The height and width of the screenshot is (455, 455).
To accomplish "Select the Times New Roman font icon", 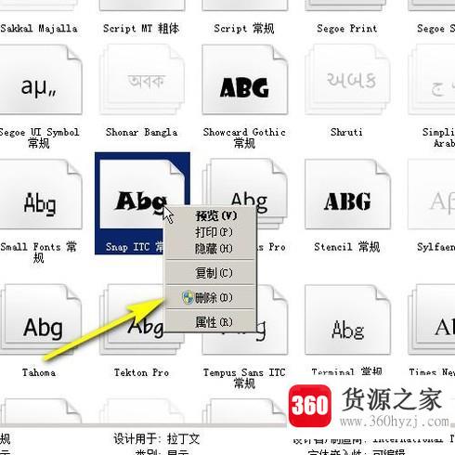I will click(432, 319).
